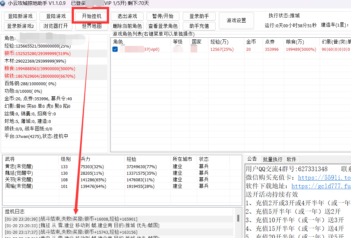Click the 登陆游戏 button
The height and width of the screenshot is (238, 351).
[56, 16]
